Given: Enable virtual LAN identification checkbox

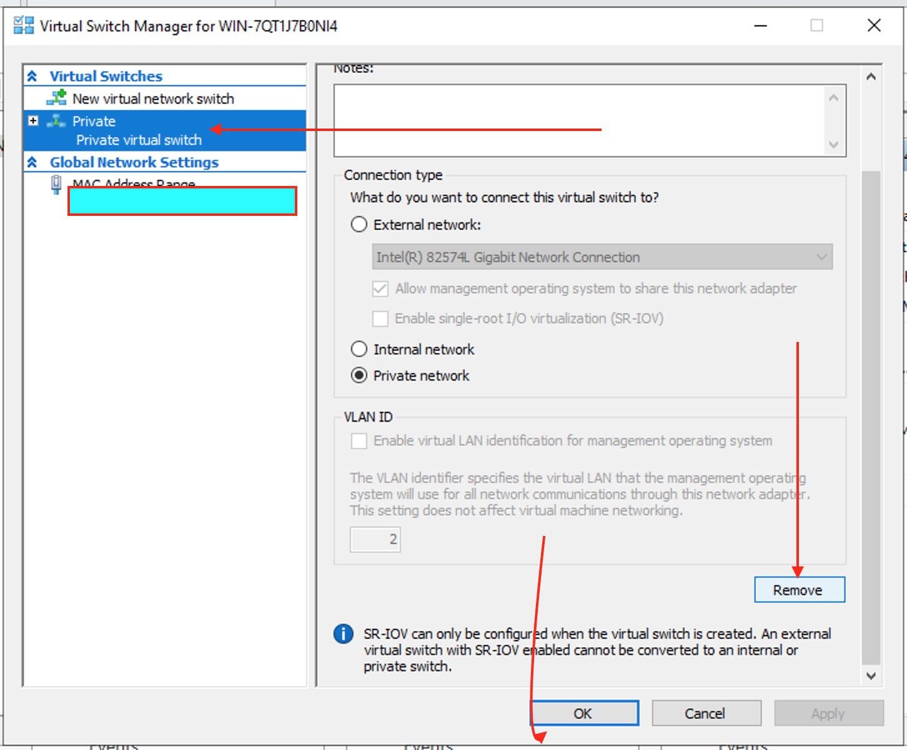Looking at the screenshot, I should pos(359,441).
